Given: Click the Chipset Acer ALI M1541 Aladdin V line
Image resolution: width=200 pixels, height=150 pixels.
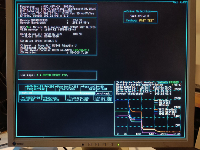Looking at the screenshot, I should [x=48, y=45].
